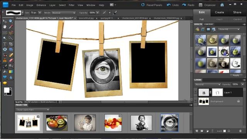247x139 pixels.
Task: Create a new layer from Layers panel
Action: pyautogui.click(x=197, y=131)
